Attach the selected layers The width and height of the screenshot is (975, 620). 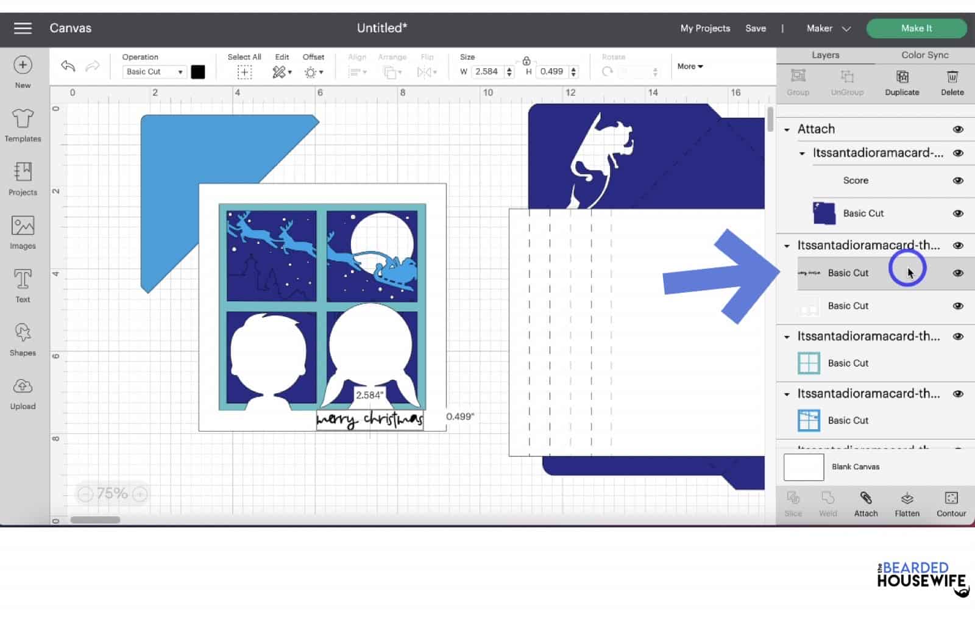pos(865,504)
